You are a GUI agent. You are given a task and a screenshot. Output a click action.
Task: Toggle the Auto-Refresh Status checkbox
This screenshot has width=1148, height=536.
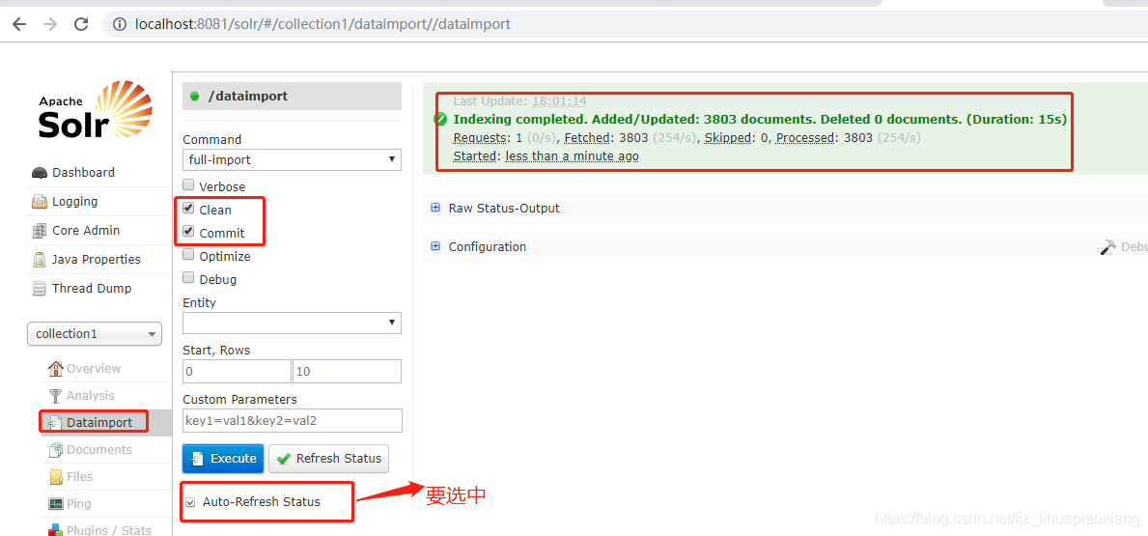click(190, 502)
